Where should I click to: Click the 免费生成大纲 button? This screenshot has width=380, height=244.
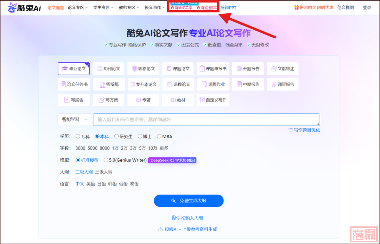point(189,201)
